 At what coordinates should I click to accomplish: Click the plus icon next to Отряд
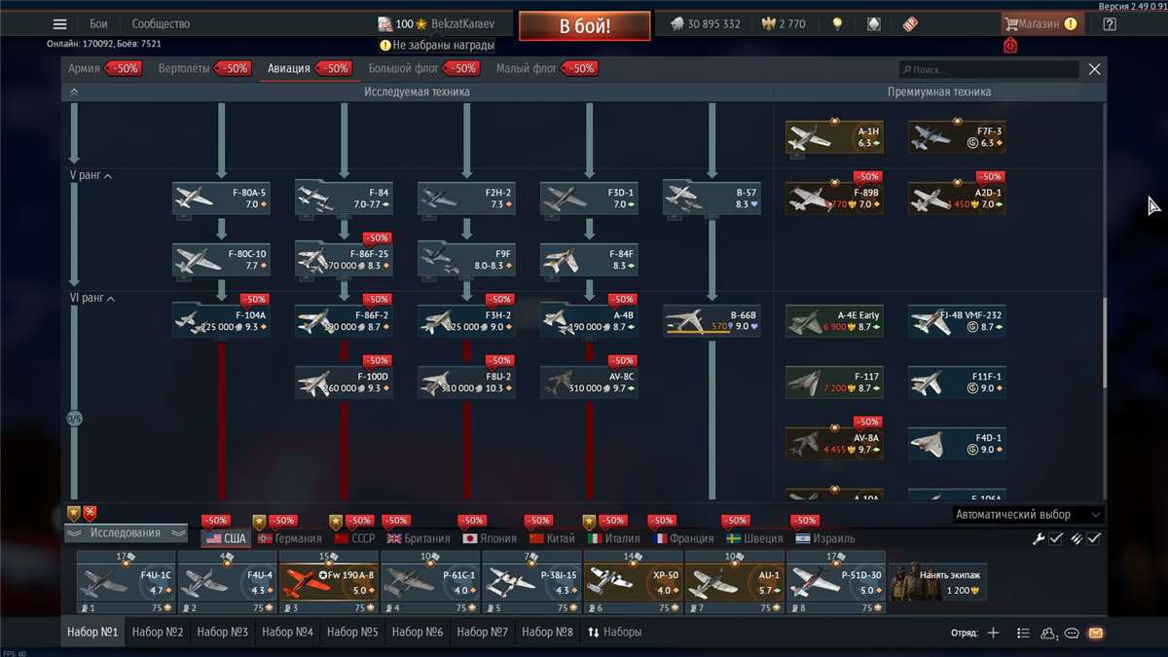point(992,633)
